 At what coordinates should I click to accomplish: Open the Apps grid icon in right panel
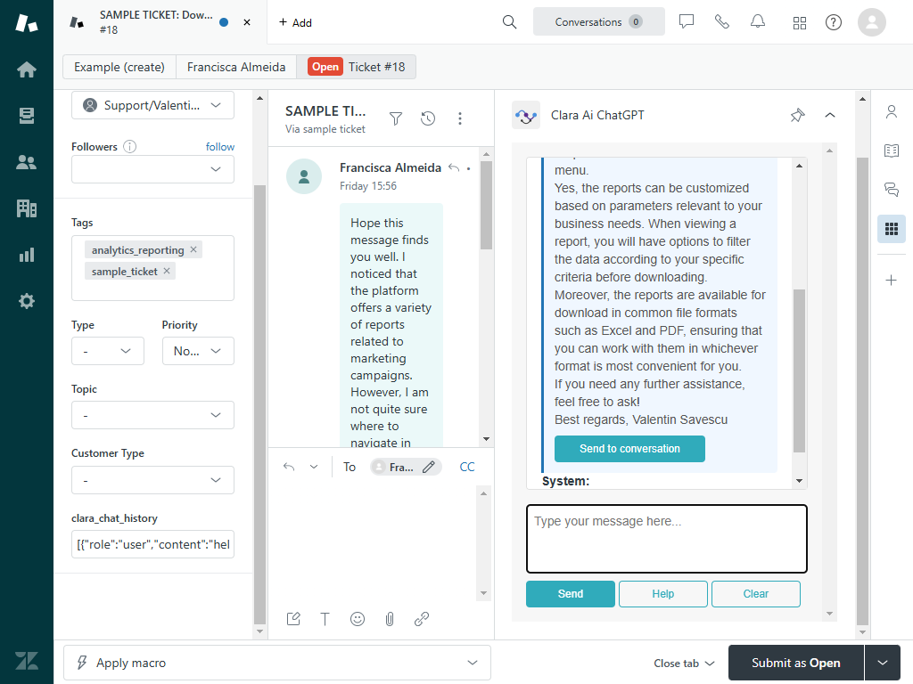pos(891,229)
